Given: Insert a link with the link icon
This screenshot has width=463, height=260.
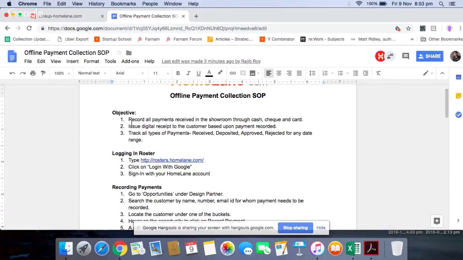Looking at the screenshot, I should pos(233,73).
